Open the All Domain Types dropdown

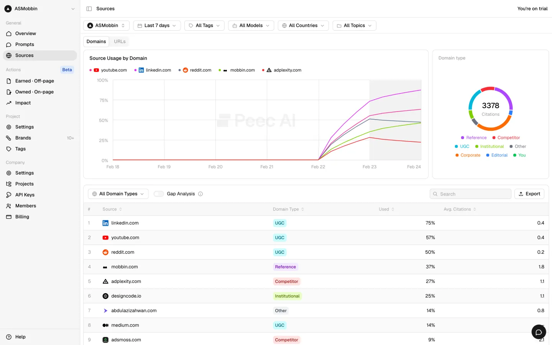click(x=118, y=194)
